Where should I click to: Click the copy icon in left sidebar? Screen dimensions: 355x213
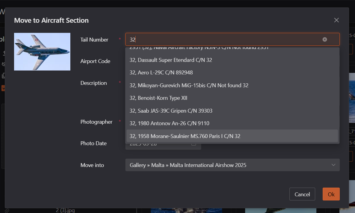(4, 76)
